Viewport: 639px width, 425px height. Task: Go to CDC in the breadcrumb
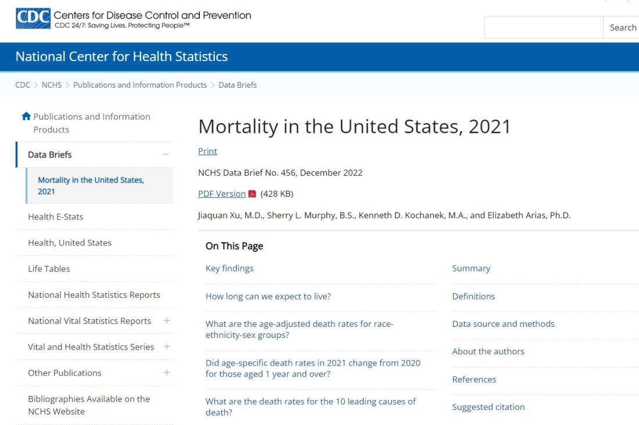[23, 85]
